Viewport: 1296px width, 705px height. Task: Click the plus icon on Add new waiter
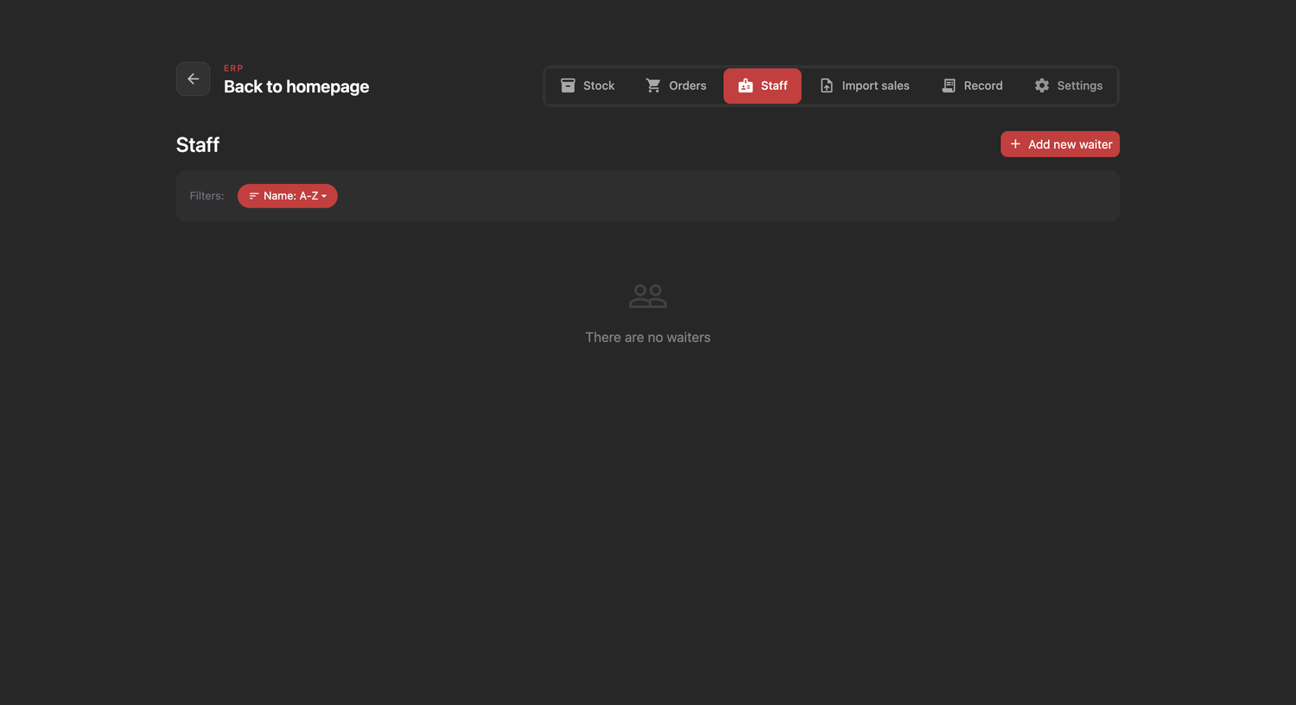click(1015, 144)
